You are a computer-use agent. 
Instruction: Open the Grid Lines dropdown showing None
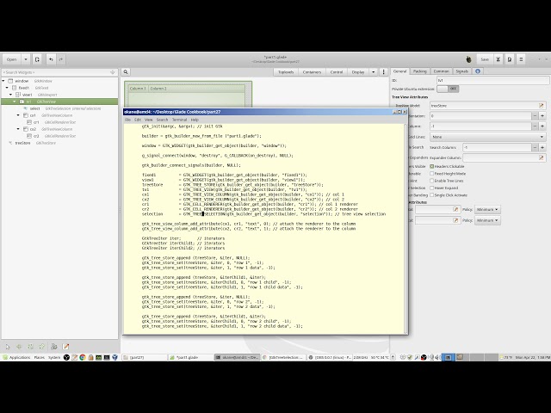(488, 137)
